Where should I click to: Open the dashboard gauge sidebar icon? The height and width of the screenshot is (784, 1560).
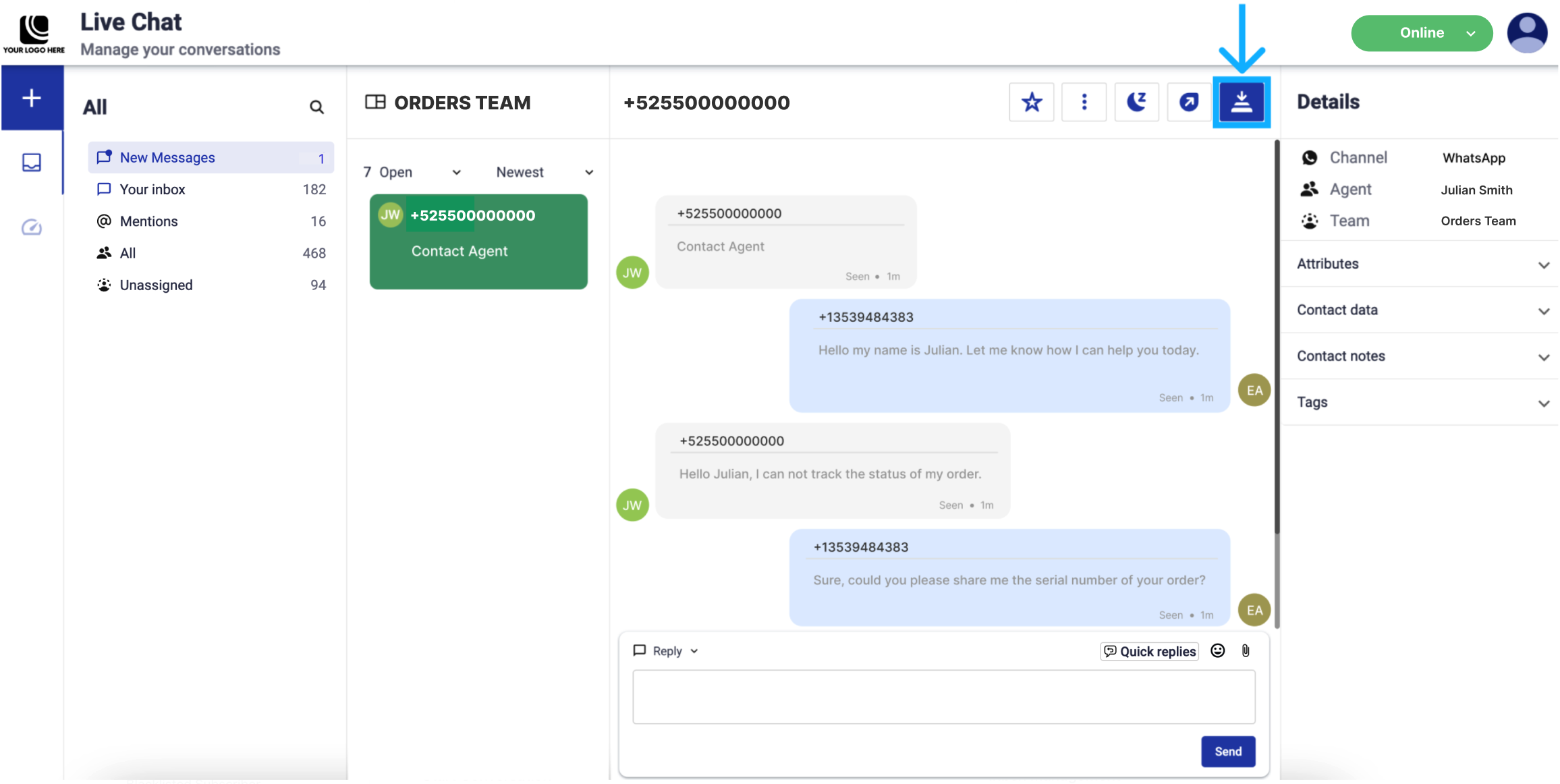(32, 227)
